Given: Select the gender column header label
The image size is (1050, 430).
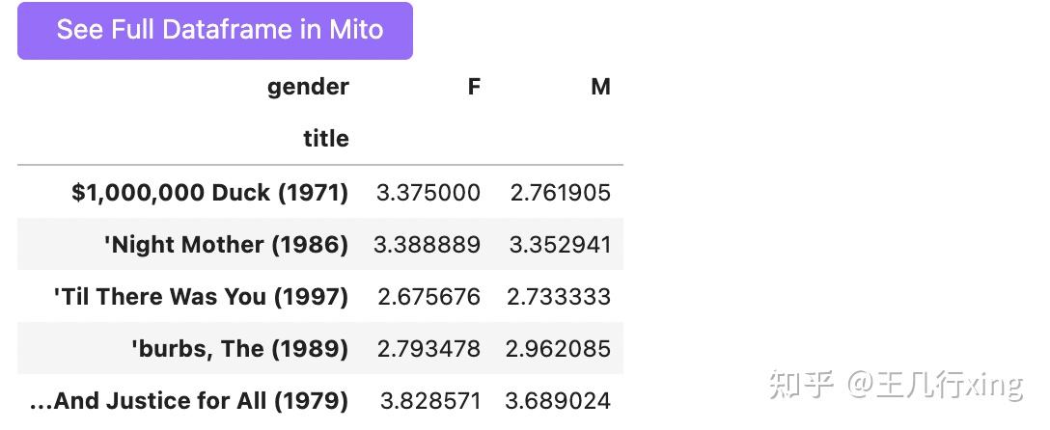Looking at the screenshot, I should 308,87.
